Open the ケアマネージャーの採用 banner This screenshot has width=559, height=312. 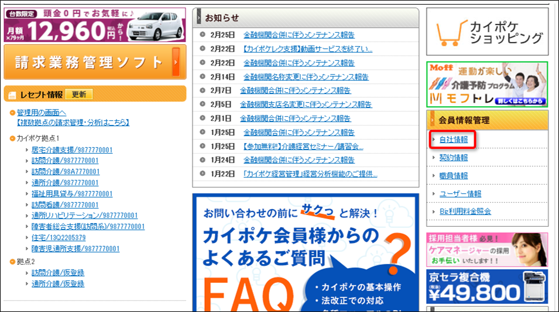click(487, 249)
